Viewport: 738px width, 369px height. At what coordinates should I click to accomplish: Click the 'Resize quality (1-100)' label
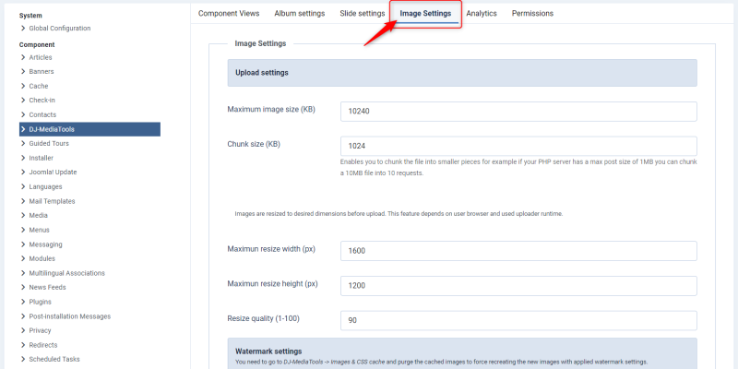click(x=263, y=318)
